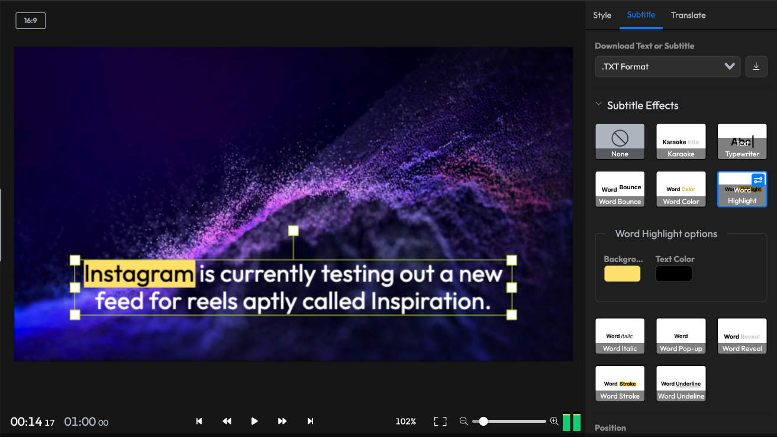Apply the Word Pop-up effect
The height and width of the screenshot is (437, 777).
(681, 336)
